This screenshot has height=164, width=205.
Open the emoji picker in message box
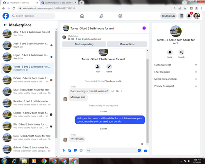pos(139,150)
